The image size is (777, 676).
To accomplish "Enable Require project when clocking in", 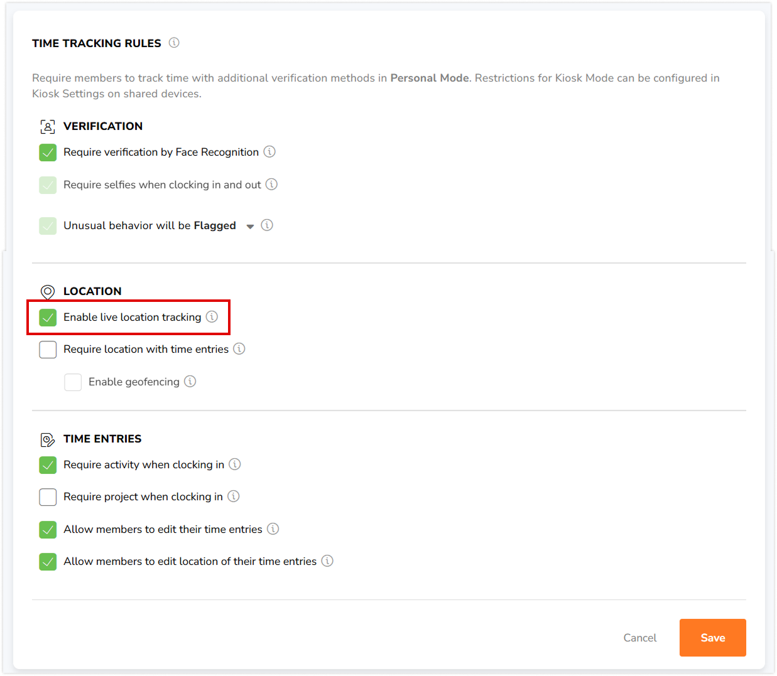I will click(48, 497).
